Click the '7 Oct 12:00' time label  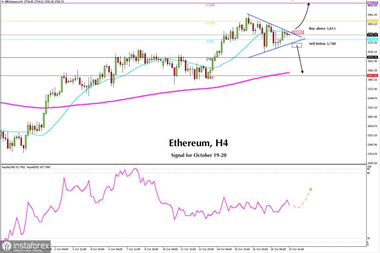[x=133, y=249]
